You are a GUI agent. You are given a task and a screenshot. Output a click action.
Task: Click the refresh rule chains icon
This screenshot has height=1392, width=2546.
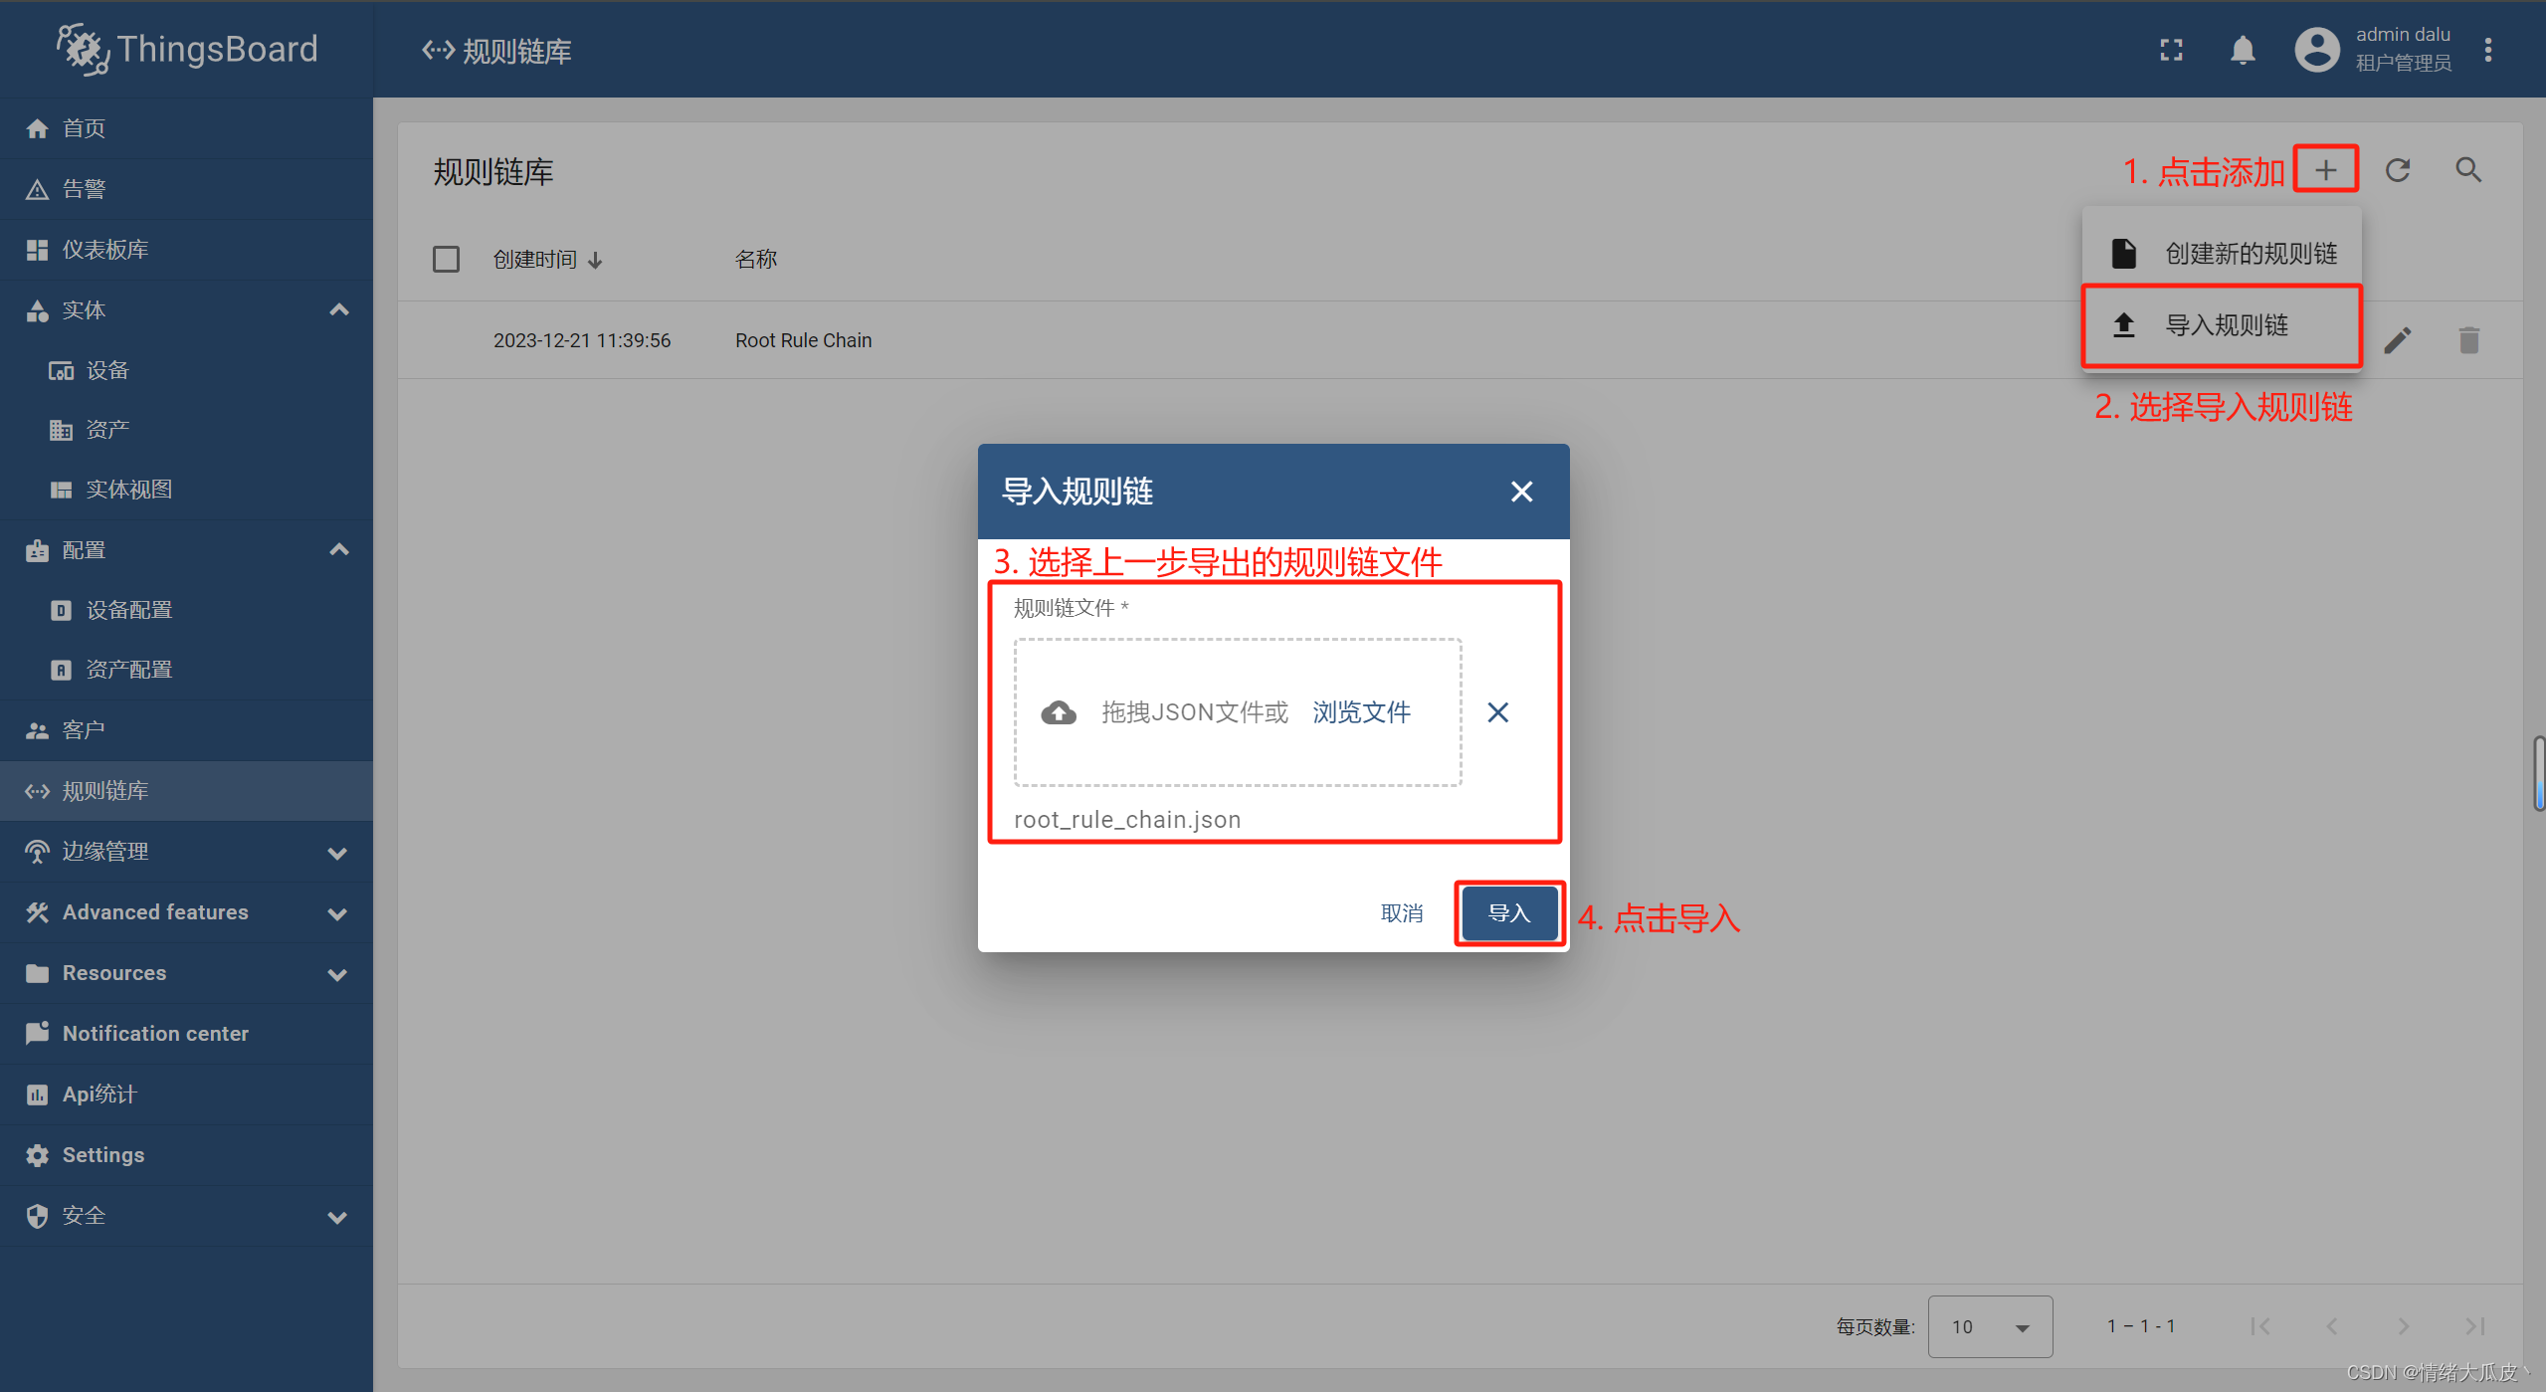click(x=2399, y=170)
